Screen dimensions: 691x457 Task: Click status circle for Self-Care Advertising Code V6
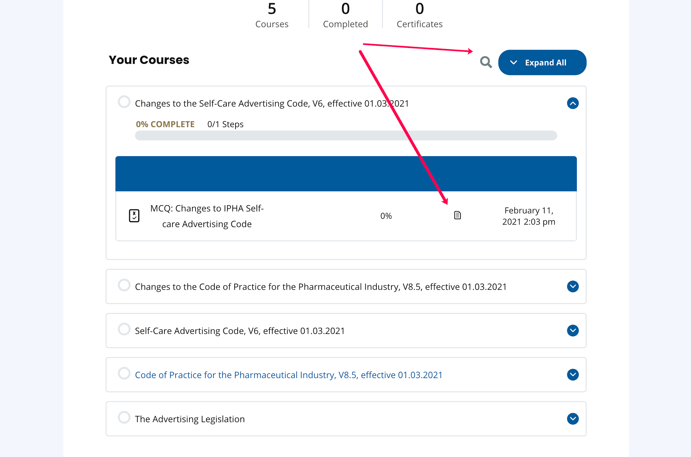pos(124,329)
